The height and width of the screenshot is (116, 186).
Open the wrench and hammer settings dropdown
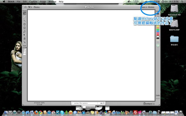coord(30,7)
